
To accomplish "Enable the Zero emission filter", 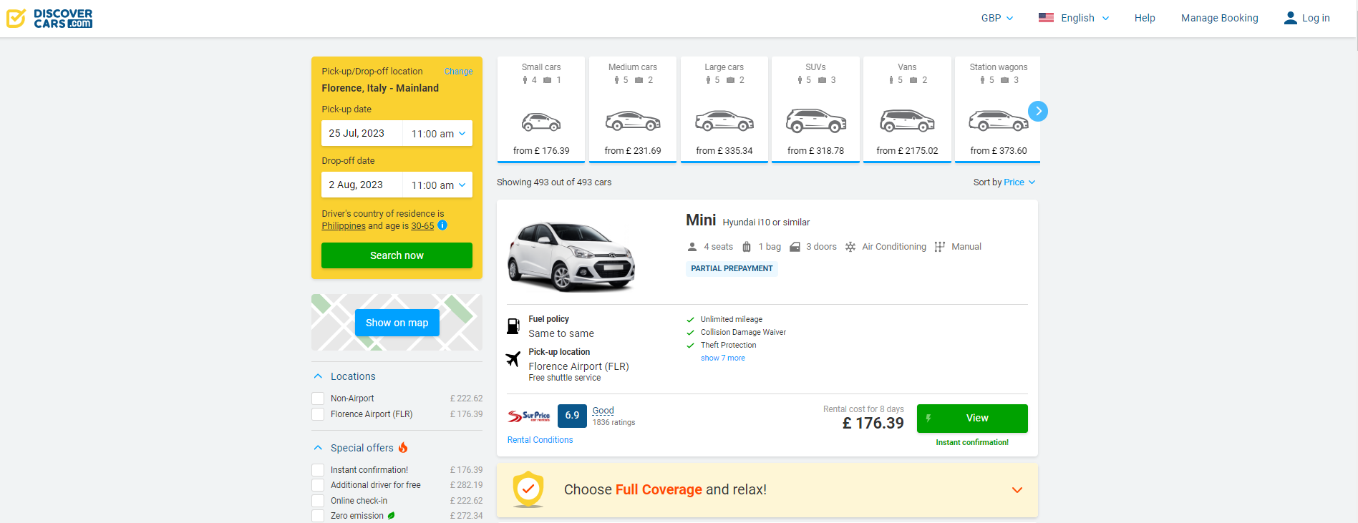I will [x=318, y=516].
